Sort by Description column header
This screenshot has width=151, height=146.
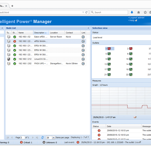pyautogui.click(x=41, y=33)
